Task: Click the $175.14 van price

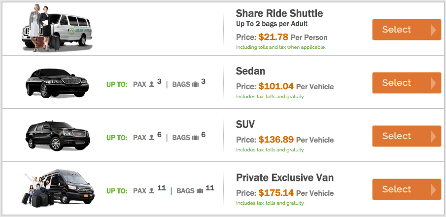Action: (x=276, y=193)
